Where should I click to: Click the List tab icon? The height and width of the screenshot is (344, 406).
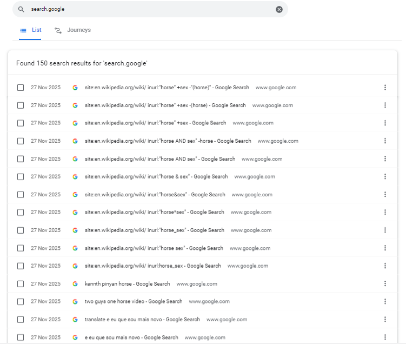click(x=23, y=31)
